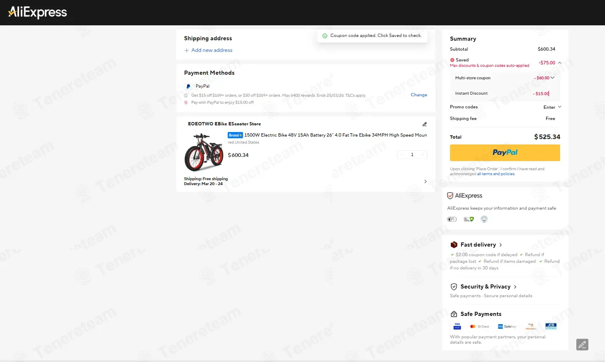The height and width of the screenshot is (362, 605).
Task: Click the green shield certification badge
Action: coord(469,219)
